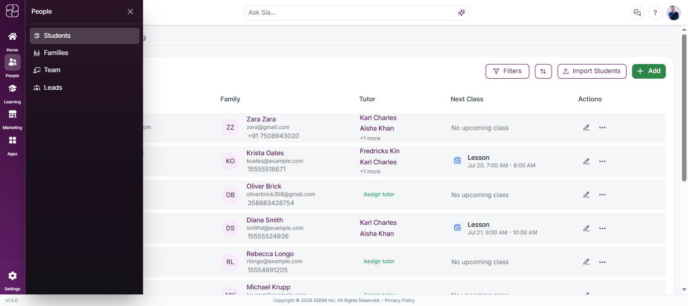Click the Sia sparkle AI icon
This screenshot has height=306, width=688.
[461, 13]
